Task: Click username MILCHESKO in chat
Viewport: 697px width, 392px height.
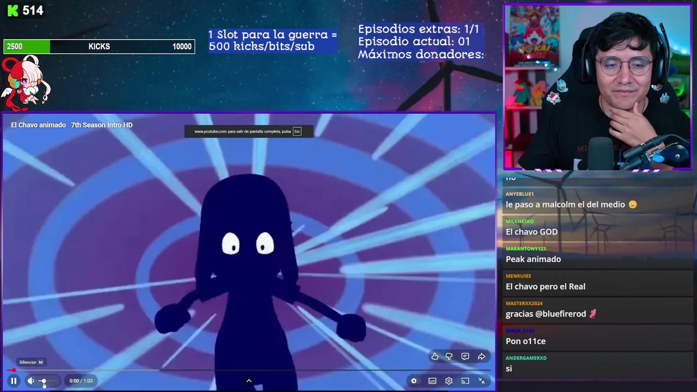Action: coord(519,222)
